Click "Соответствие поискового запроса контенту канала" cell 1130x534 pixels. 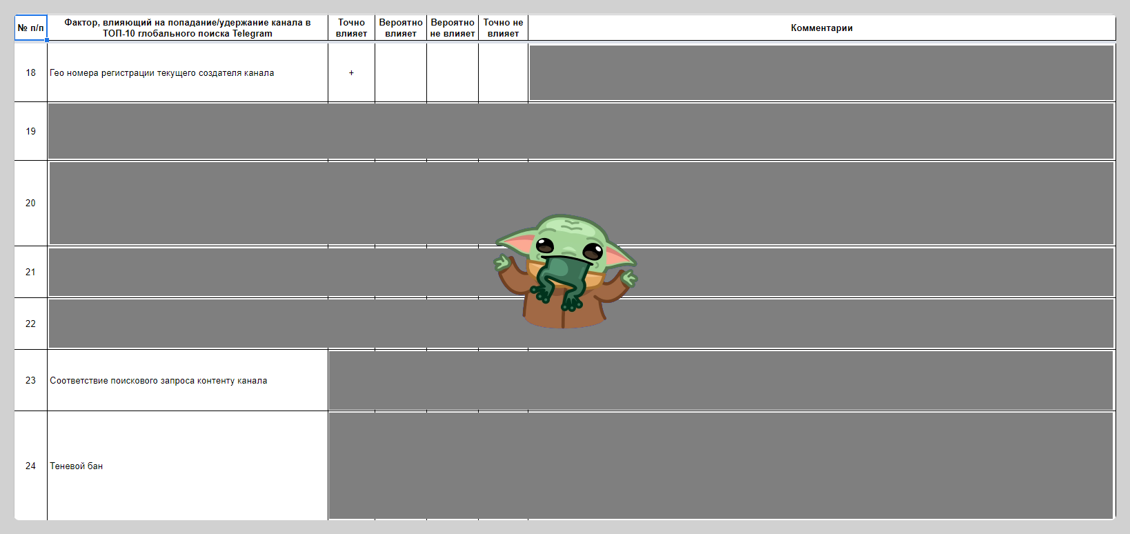pyautogui.click(x=188, y=380)
